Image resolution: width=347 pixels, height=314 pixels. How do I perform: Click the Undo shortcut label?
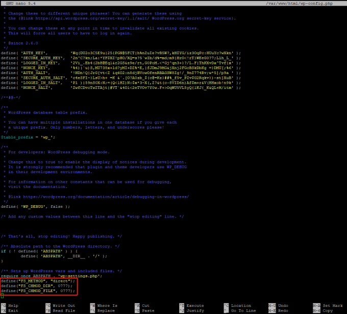click(284, 306)
